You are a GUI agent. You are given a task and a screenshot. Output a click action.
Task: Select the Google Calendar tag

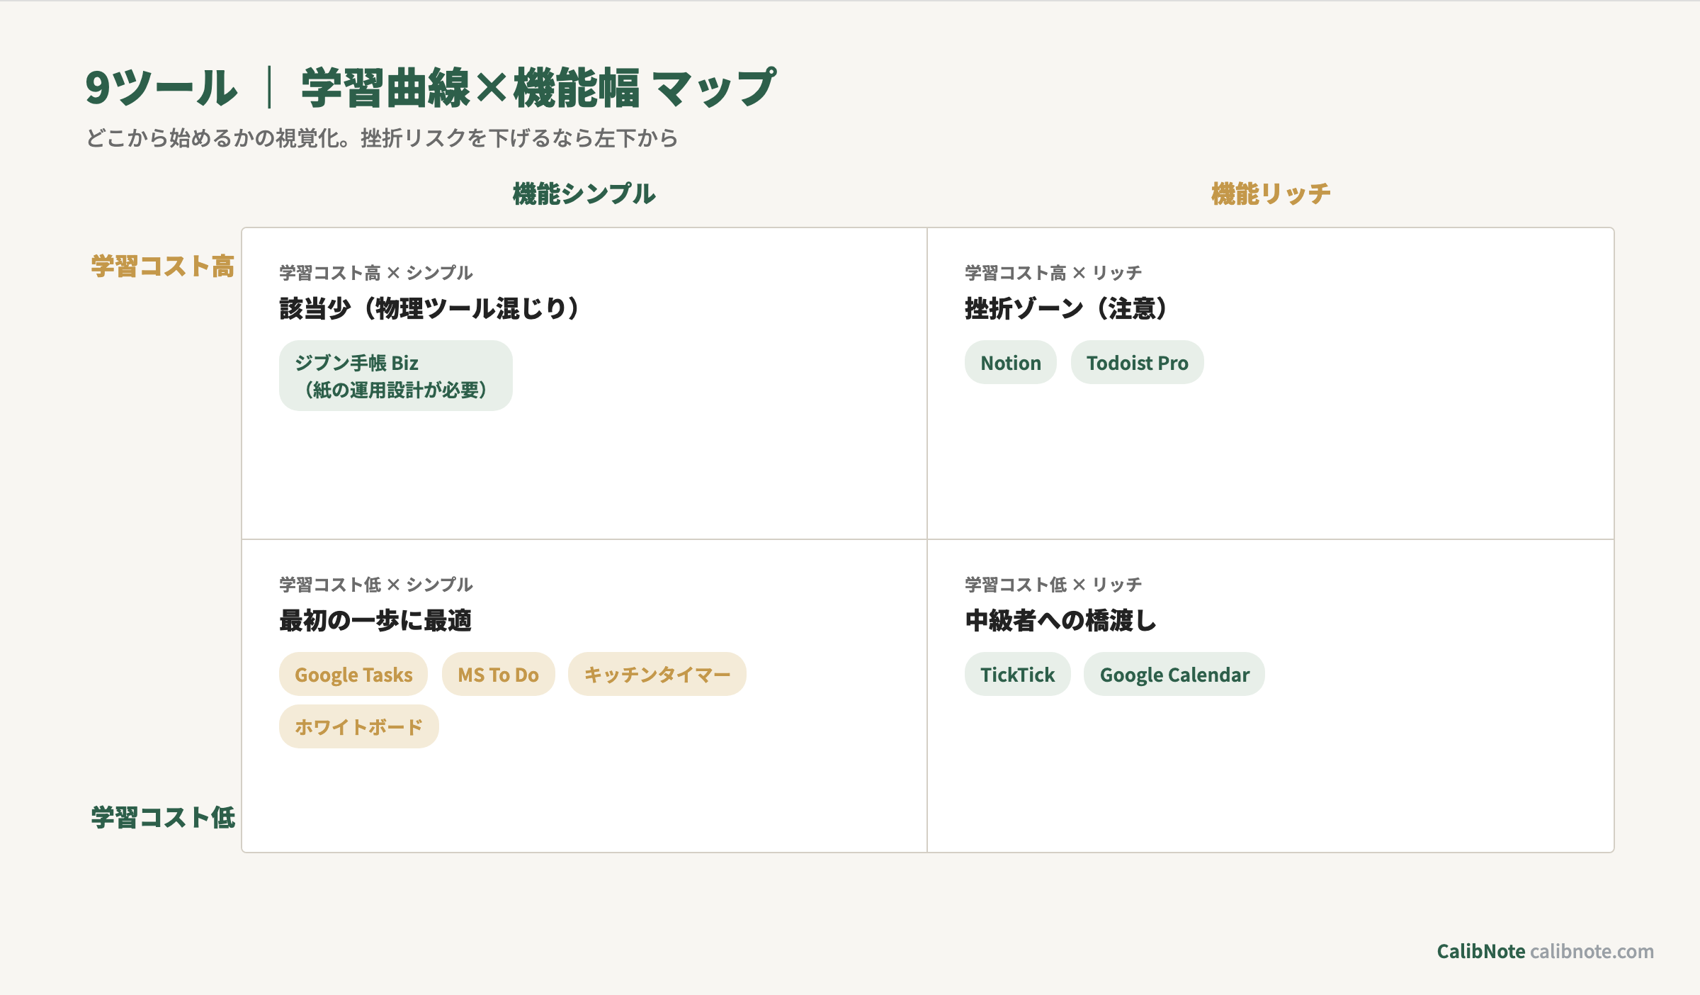tap(1174, 674)
